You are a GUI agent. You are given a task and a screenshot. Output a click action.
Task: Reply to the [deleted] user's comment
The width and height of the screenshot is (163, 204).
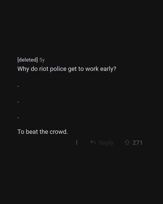pos(102,142)
